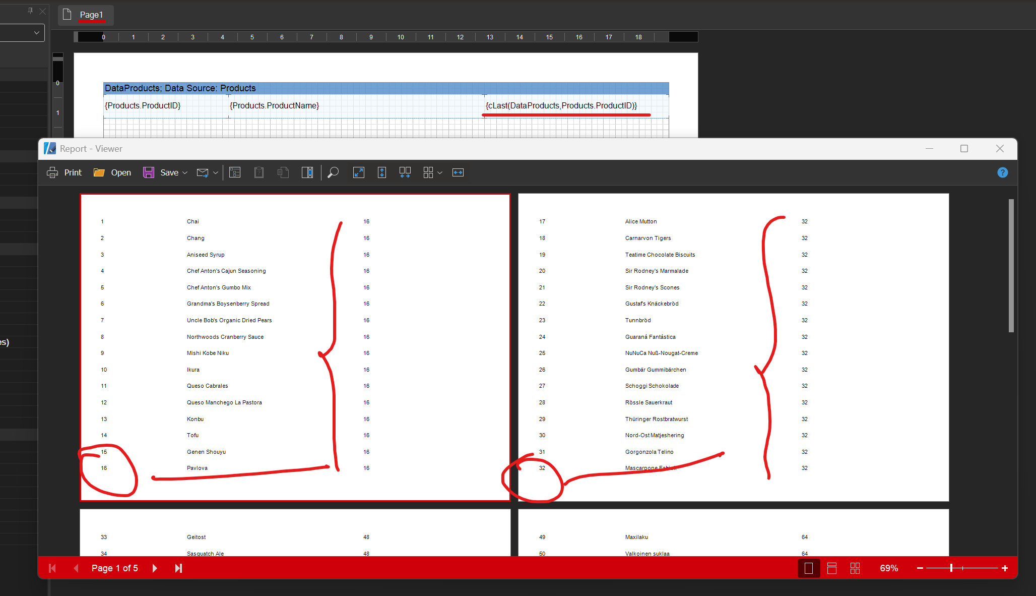Switch to the Page1 tab in designer
The image size is (1036, 596).
[86, 15]
